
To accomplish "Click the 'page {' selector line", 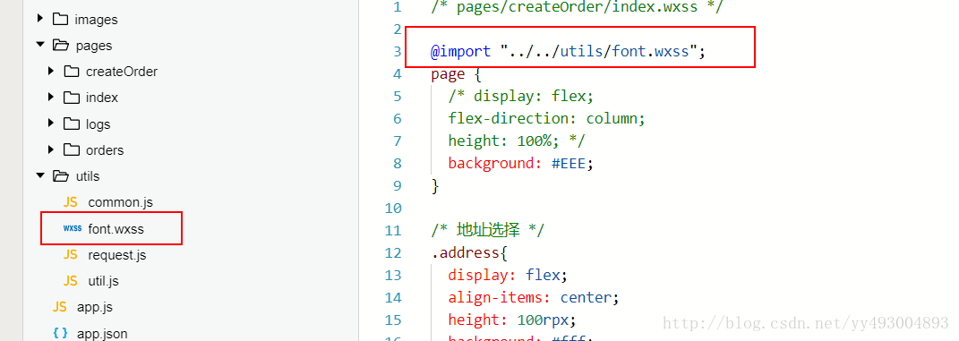I will [x=456, y=74].
